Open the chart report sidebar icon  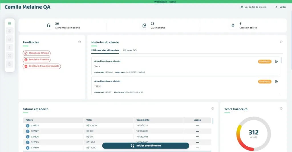10,64
